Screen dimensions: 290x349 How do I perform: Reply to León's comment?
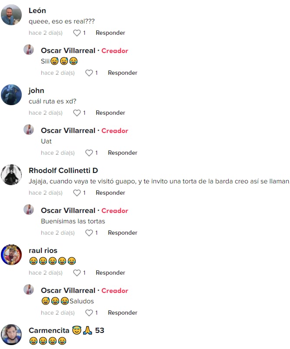tap(110, 33)
